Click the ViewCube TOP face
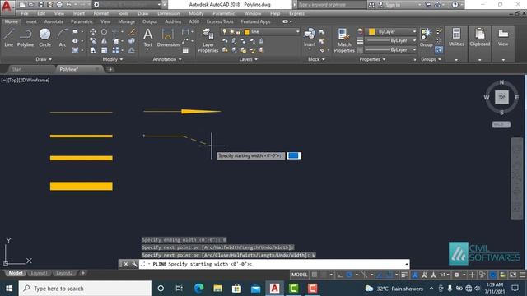The width and height of the screenshot is (527, 296). (501, 97)
